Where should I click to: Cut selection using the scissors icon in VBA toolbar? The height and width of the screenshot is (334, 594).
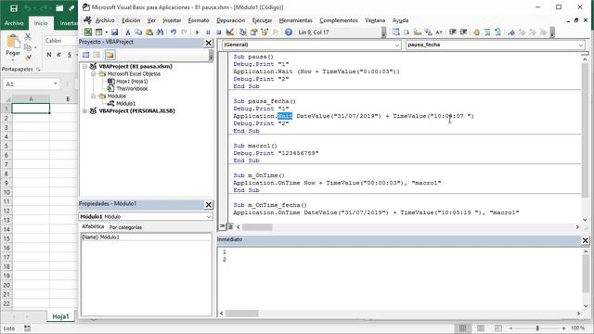(x=128, y=32)
